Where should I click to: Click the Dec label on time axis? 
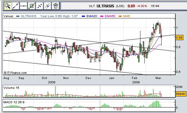[88, 78]
